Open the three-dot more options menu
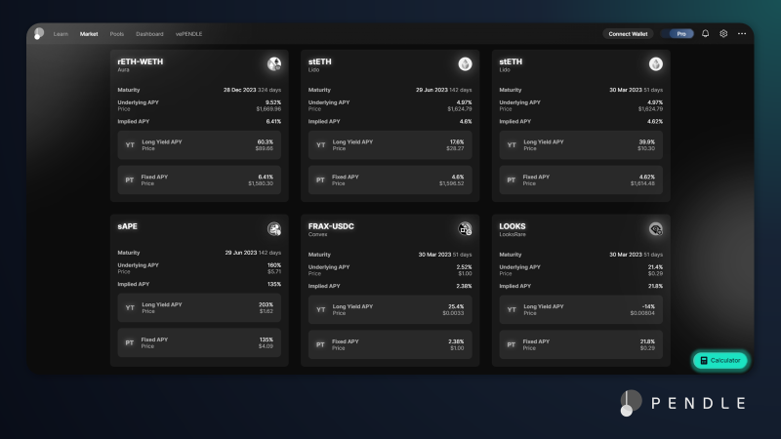Image resolution: width=781 pixels, height=439 pixels. coord(742,33)
